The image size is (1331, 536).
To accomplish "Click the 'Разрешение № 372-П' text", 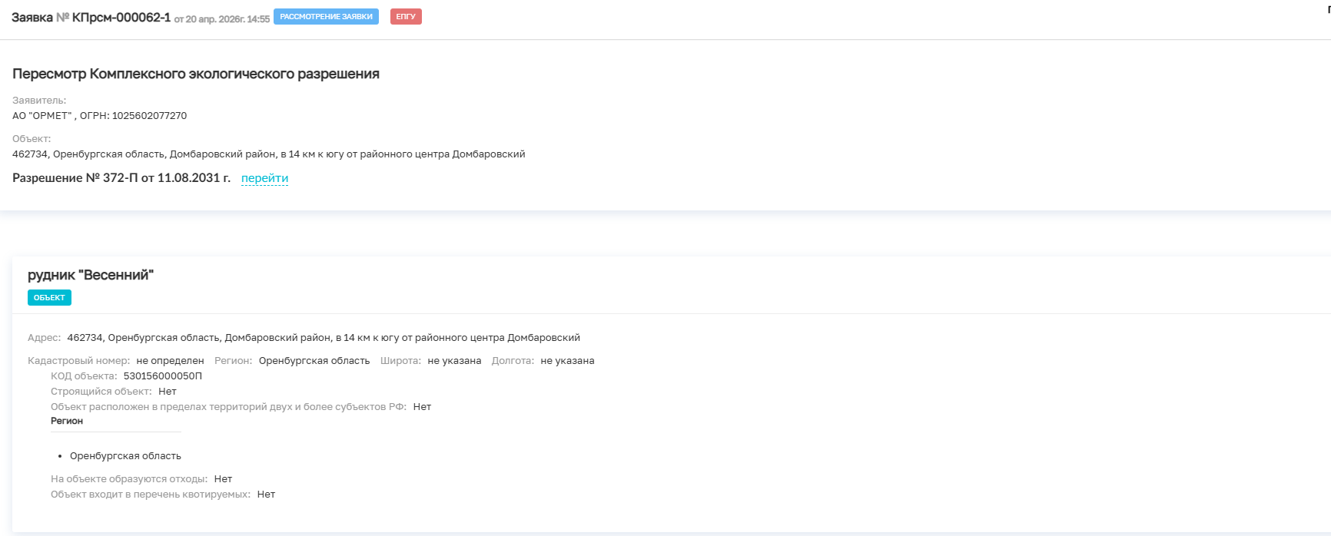I will 75,178.
